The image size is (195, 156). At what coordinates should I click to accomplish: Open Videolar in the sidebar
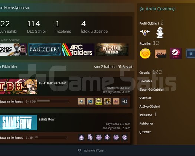tap(145, 98)
